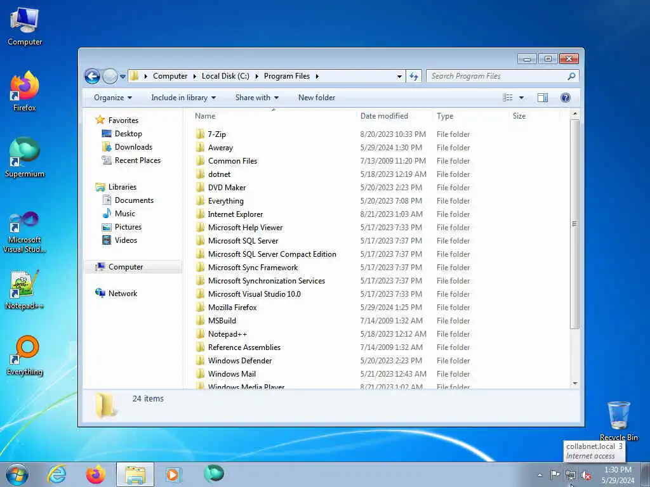Click the Explorer Back navigation arrow

tap(92, 76)
